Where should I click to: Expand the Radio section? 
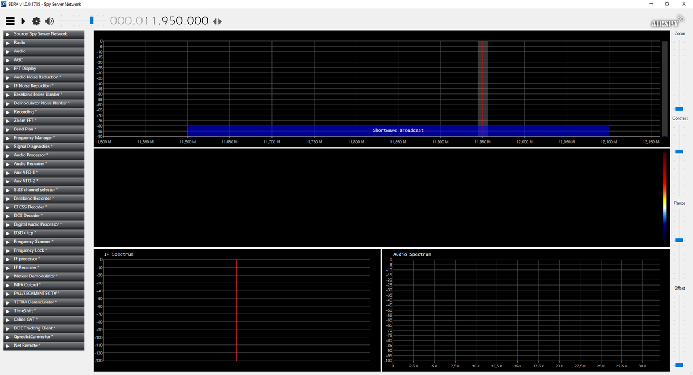click(43, 42)
